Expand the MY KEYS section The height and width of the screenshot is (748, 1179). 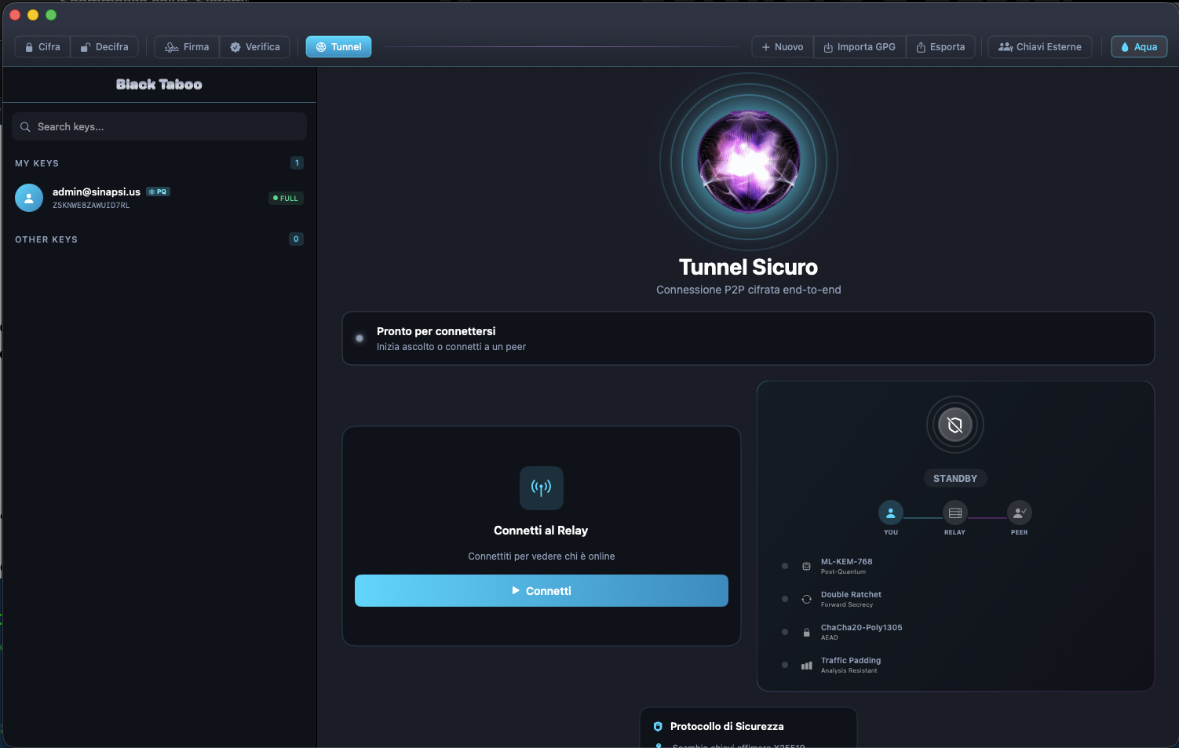(37, 163)
